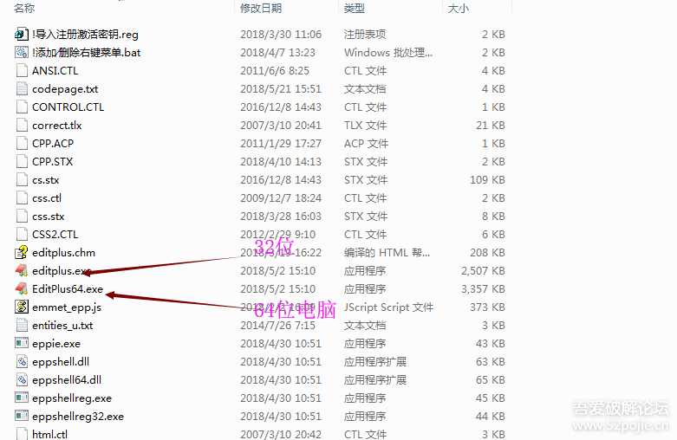Select file name eppshellreg32.exe
Screen dimensions: 677x440
coord(78,417)
